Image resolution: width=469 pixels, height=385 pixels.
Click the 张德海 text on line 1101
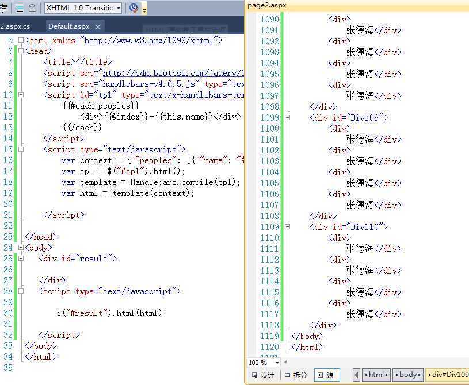click(360, 139)
